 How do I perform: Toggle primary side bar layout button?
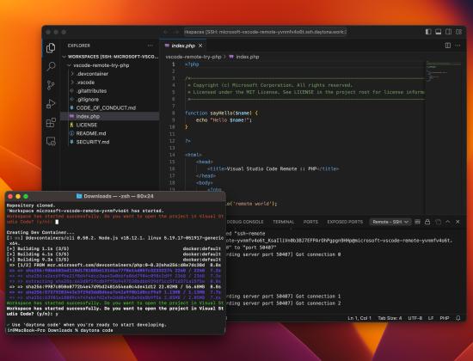(x=428, y=32)
